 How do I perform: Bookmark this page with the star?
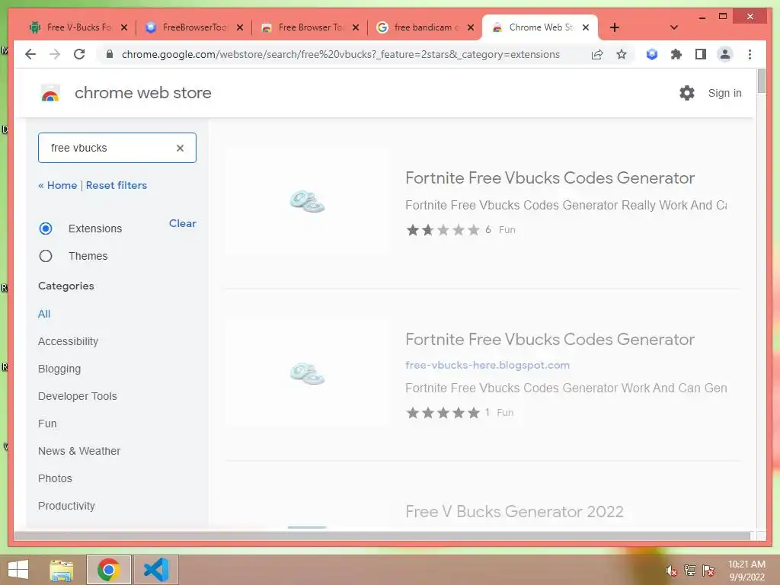622,54
